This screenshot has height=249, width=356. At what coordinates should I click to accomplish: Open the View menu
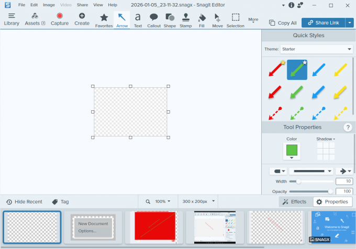[x=98, y=5]
